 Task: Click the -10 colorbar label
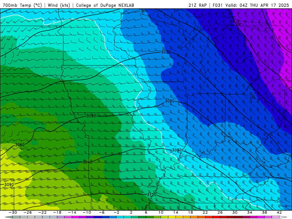click(x=87, y=212)
